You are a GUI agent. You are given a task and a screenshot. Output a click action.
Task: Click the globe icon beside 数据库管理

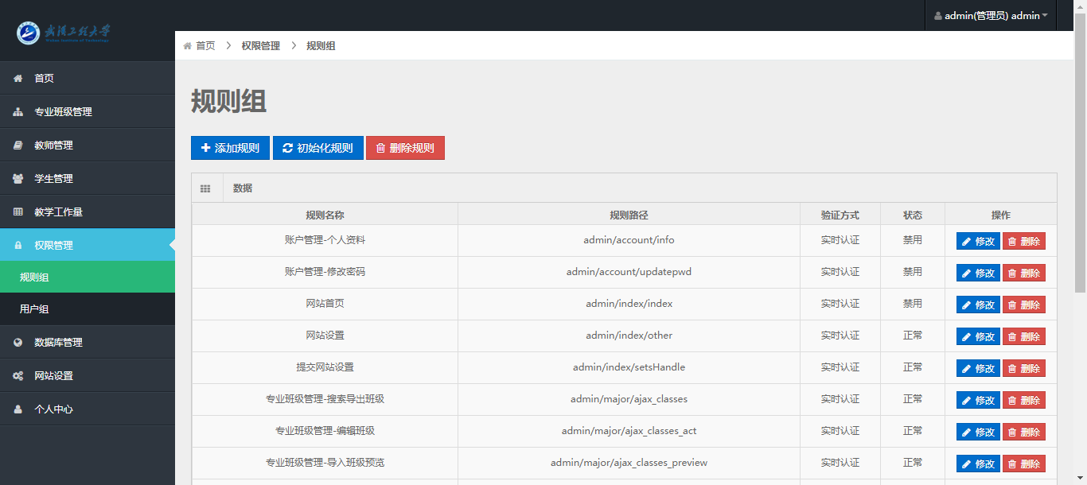pos(18,343)
